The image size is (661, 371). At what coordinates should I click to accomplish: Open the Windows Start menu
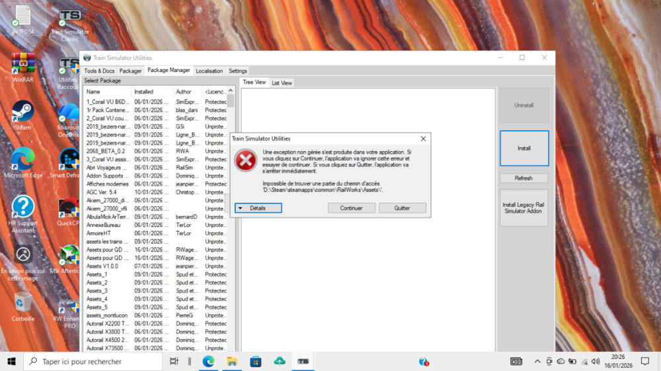(11, 361)
